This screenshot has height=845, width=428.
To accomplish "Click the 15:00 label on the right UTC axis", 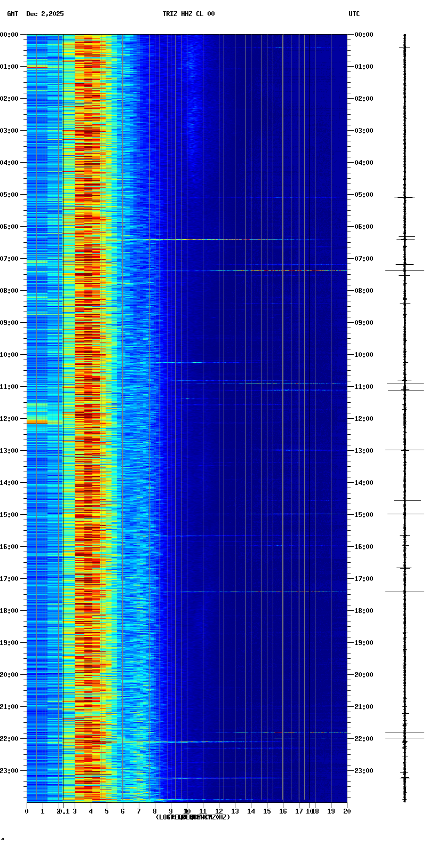I will coord(363,515).
